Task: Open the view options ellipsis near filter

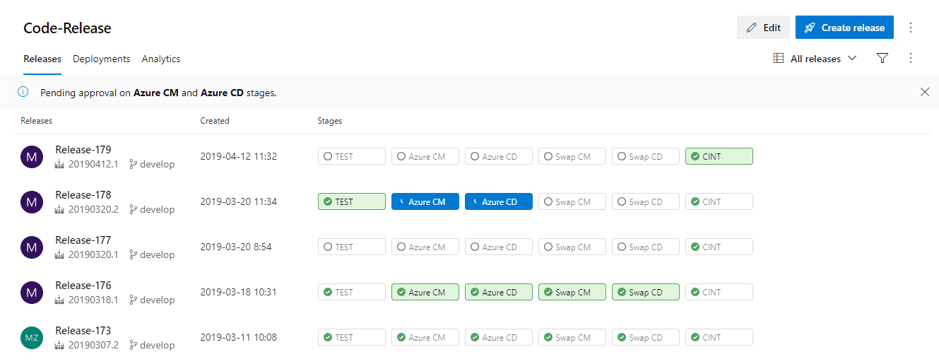Action: tap(911, 59)
